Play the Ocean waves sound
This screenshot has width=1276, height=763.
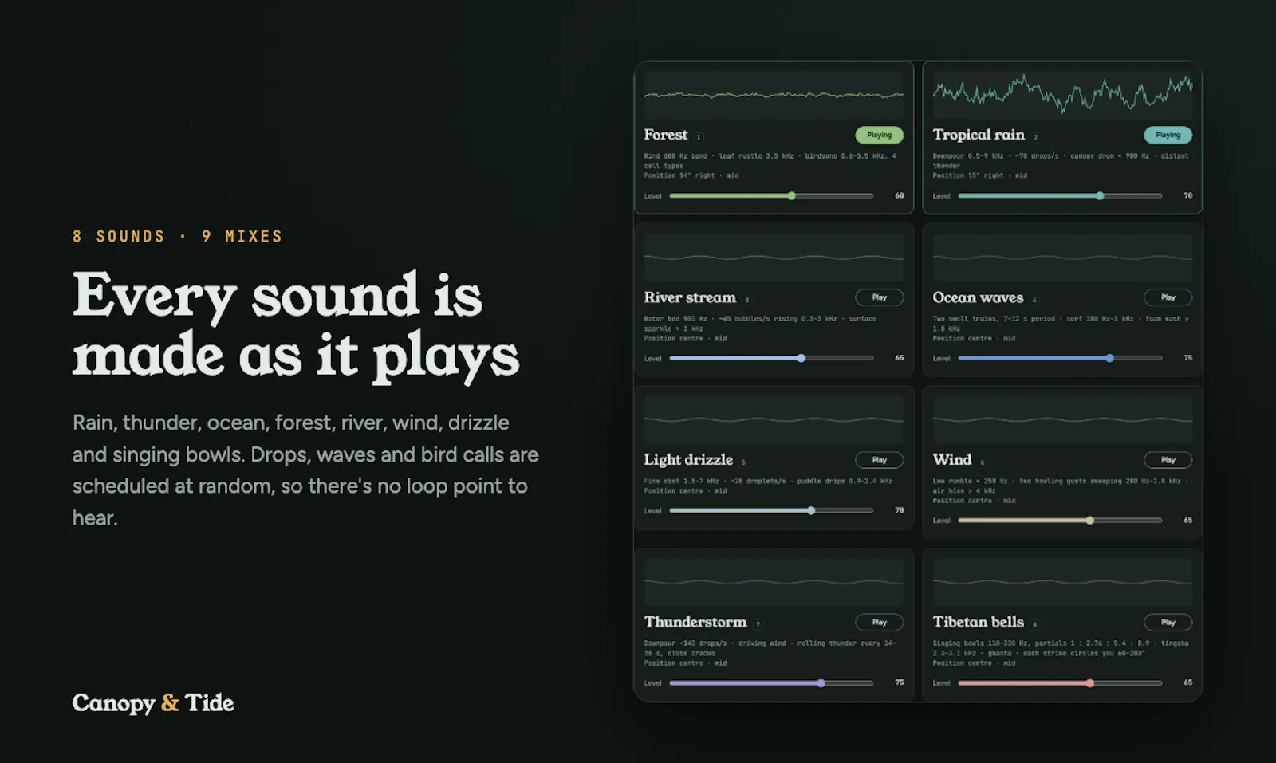coord(1168,297)
